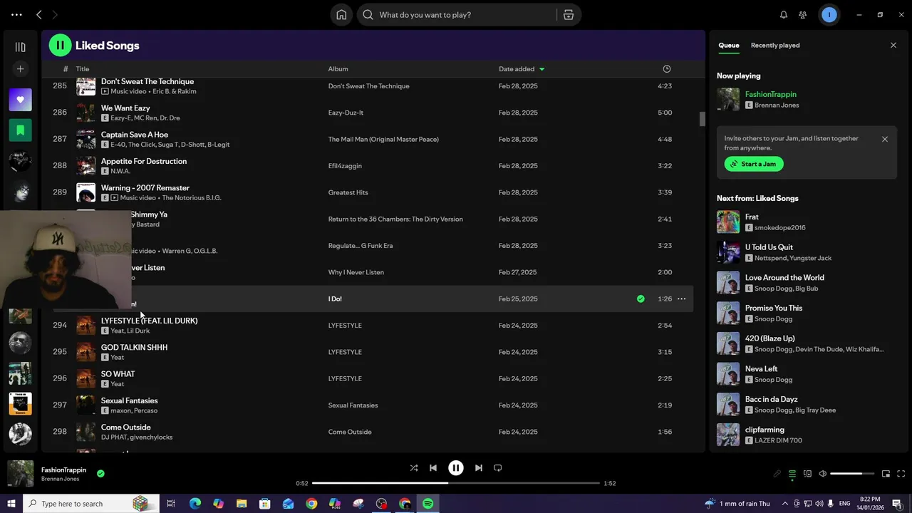The height and width of the screenshot is (513, 912).
Task: Open the Friend Activity icon
Action: (803, 15)
